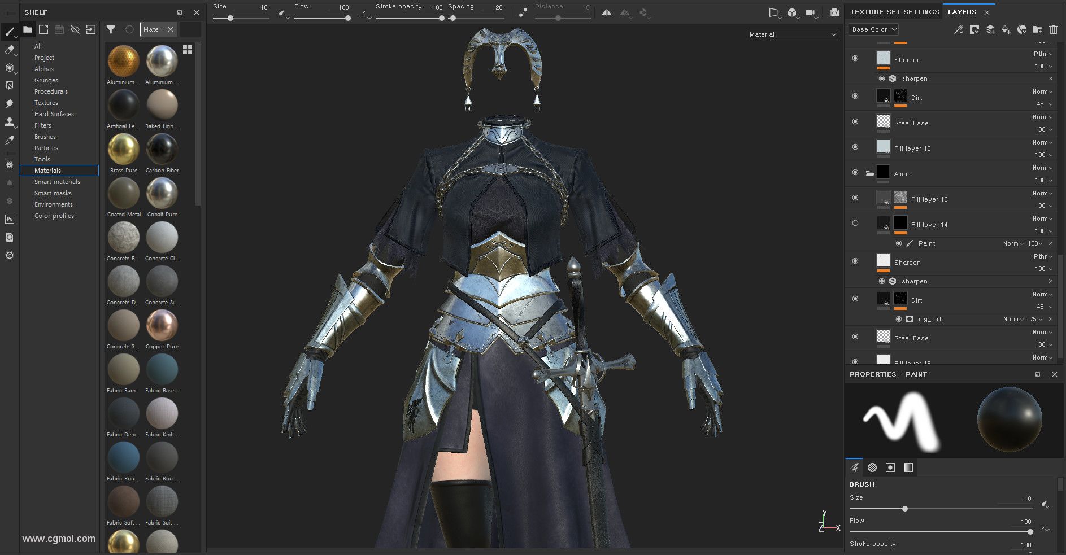The image size is (1066, 555).
Task: Toggle the symmetry icon in top toolbar
Action: 606,12
